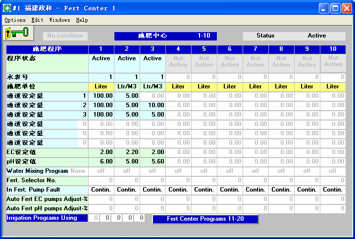Click the application icon in title bar

click(x=6, y=8)
